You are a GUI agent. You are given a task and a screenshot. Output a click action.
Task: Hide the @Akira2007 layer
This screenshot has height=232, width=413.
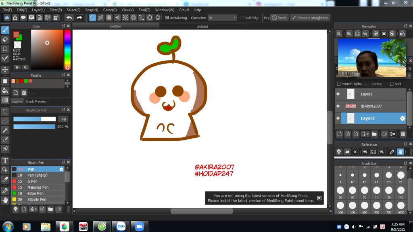click(x=338, y=106)
